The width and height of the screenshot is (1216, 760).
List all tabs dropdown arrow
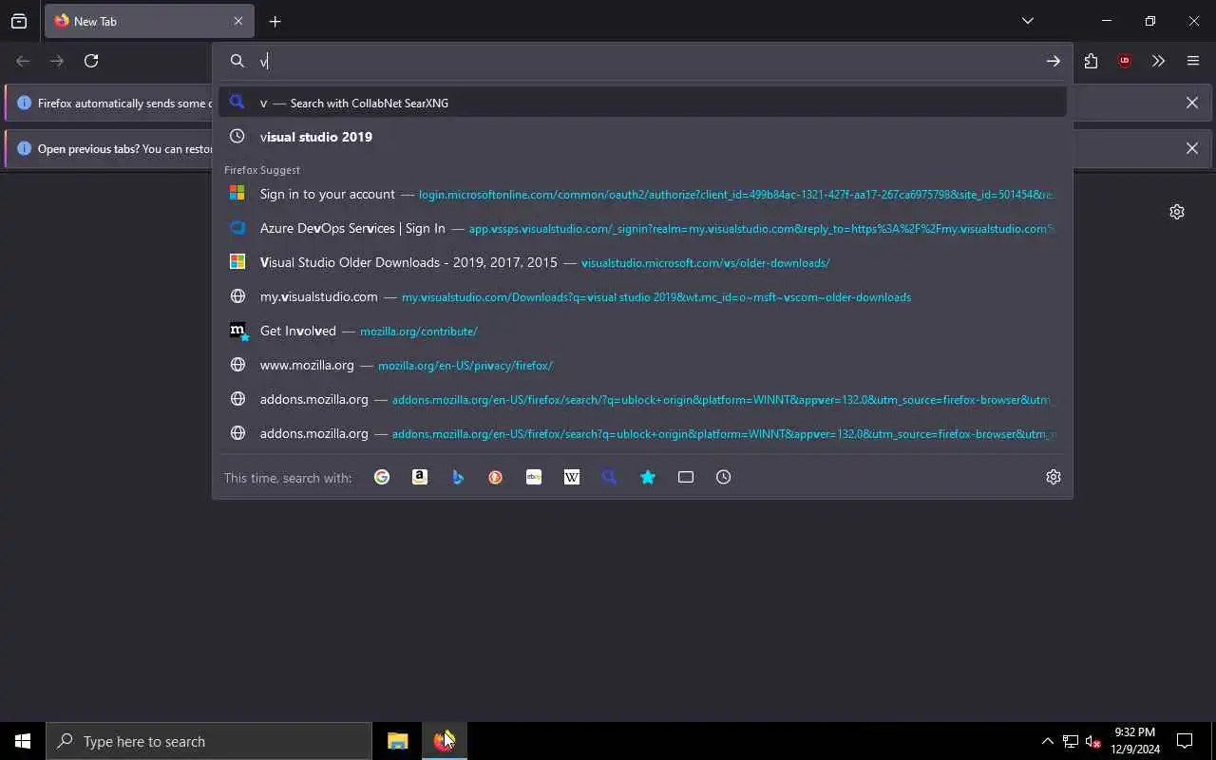click(1028, 21)
